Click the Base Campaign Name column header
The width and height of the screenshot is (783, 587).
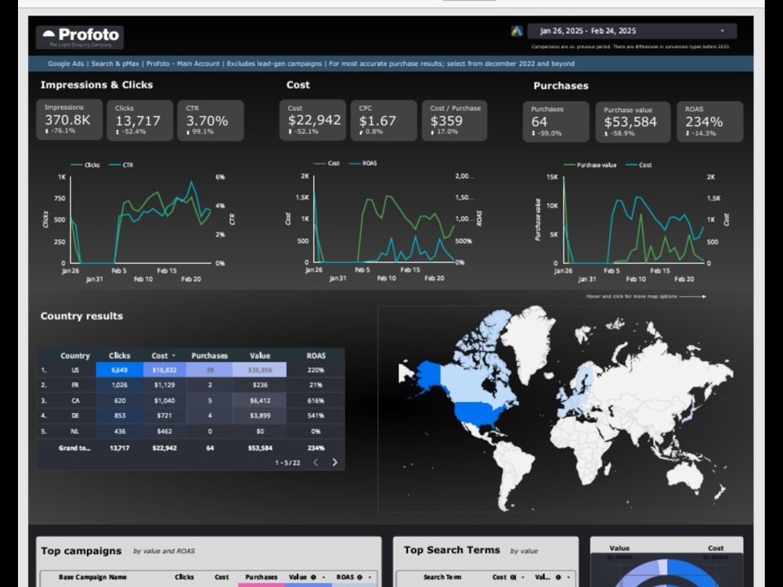click(x=92, y=577)
